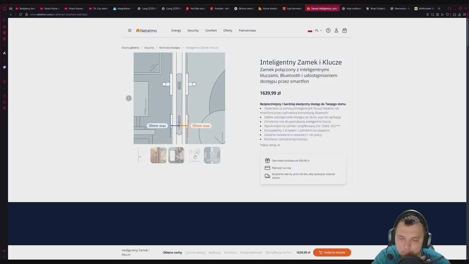Click the main product diagram image

(x=179, y=98)
